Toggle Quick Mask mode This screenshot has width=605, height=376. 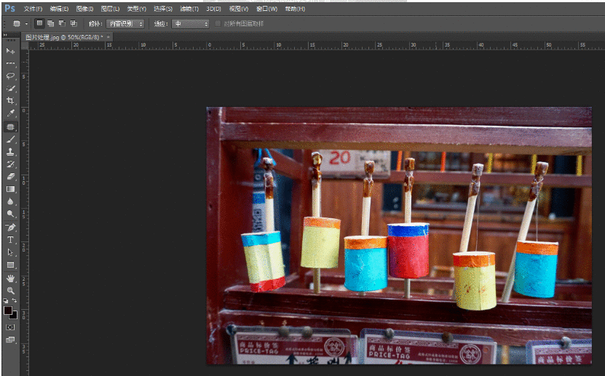[10, 327]
